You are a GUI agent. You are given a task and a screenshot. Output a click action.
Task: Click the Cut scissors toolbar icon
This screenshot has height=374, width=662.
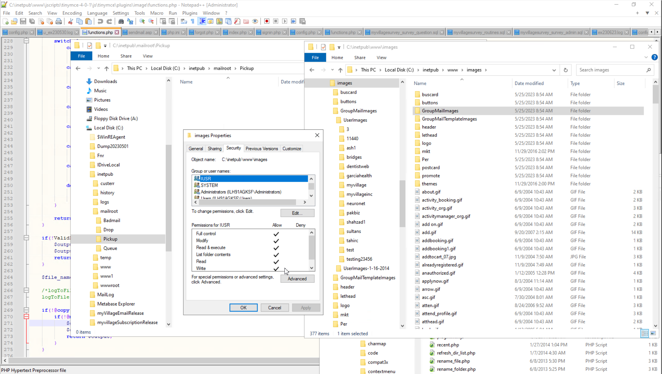[x=70, y=21]
